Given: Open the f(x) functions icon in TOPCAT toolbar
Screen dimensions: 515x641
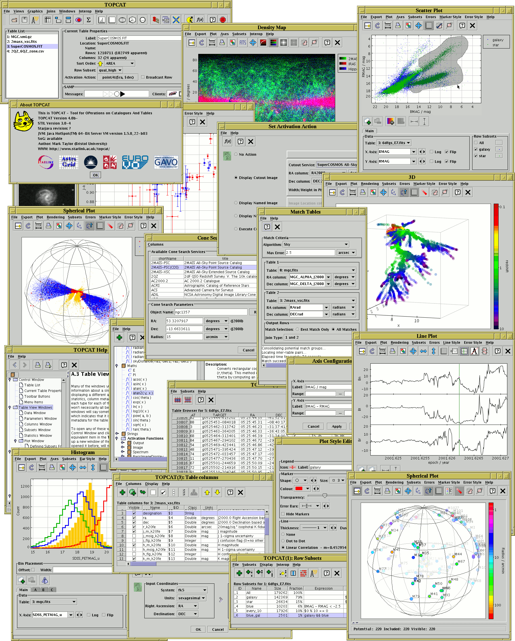Looking at the screenshot, I should tap(200, 20).
